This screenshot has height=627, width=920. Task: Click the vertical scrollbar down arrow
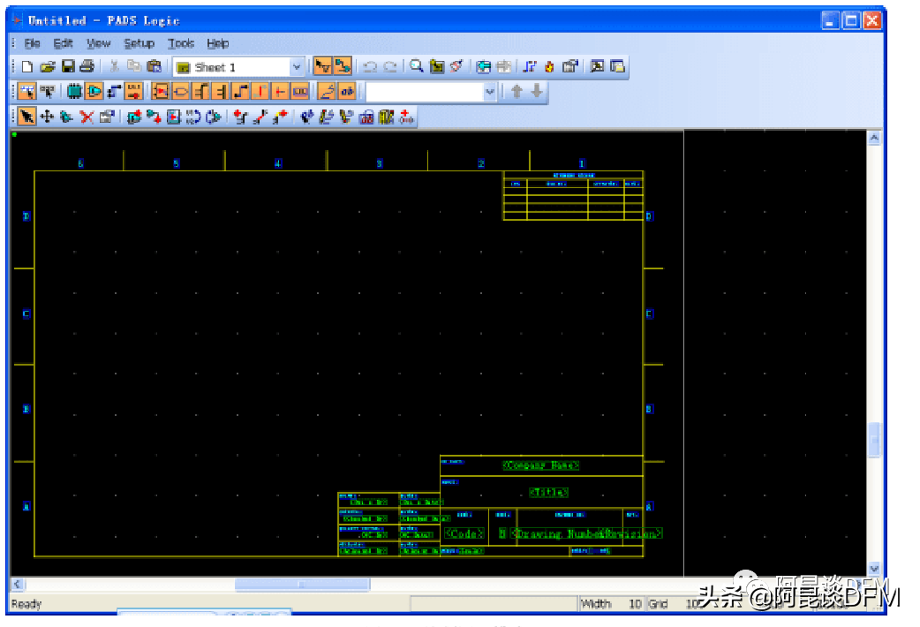click(874, 568)
